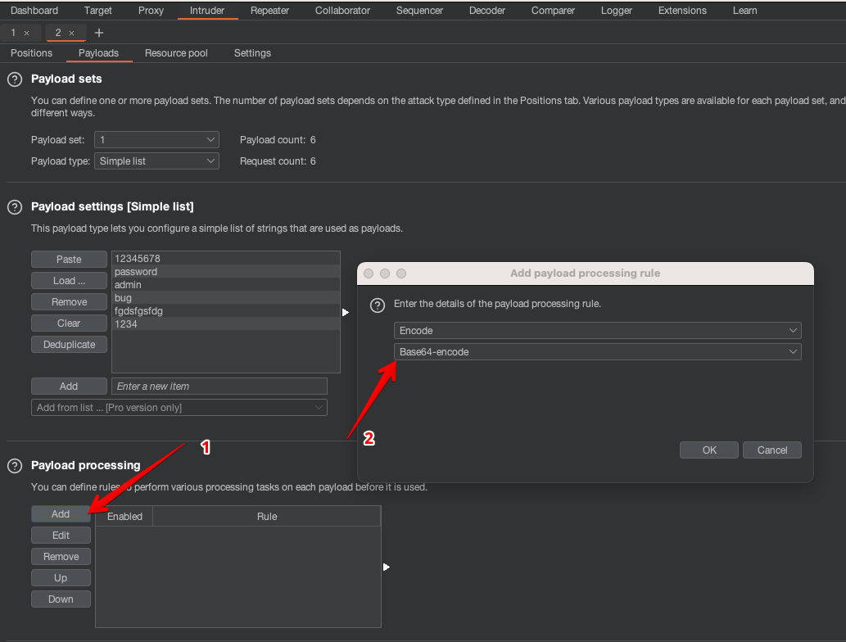Open help for Payload settings [Simple list]
This screenshot has width=846, height=642.
pos(15,207)
